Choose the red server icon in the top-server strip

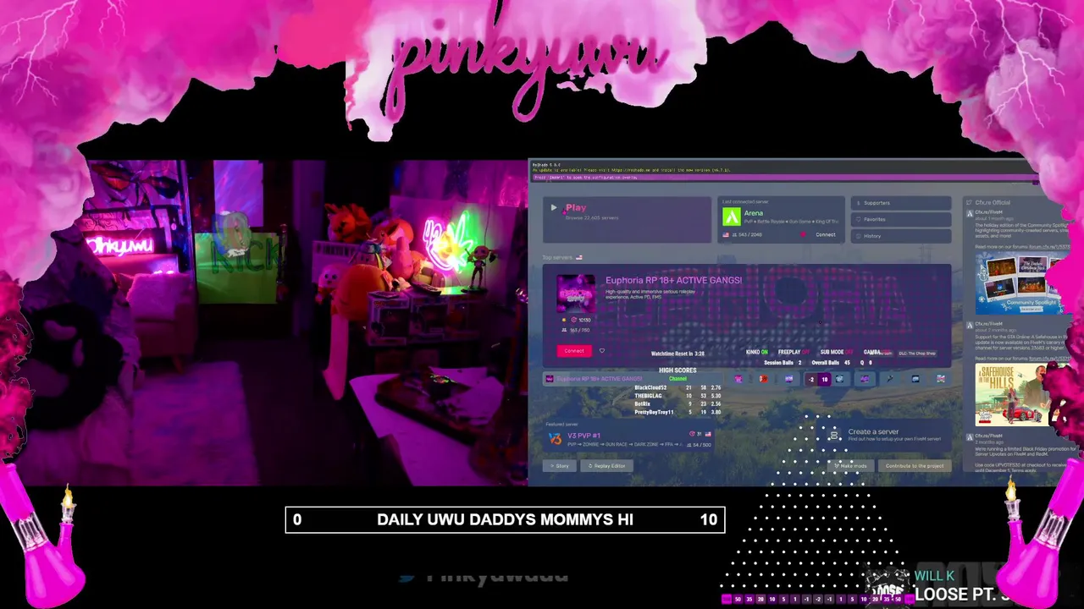coord(763,379)
